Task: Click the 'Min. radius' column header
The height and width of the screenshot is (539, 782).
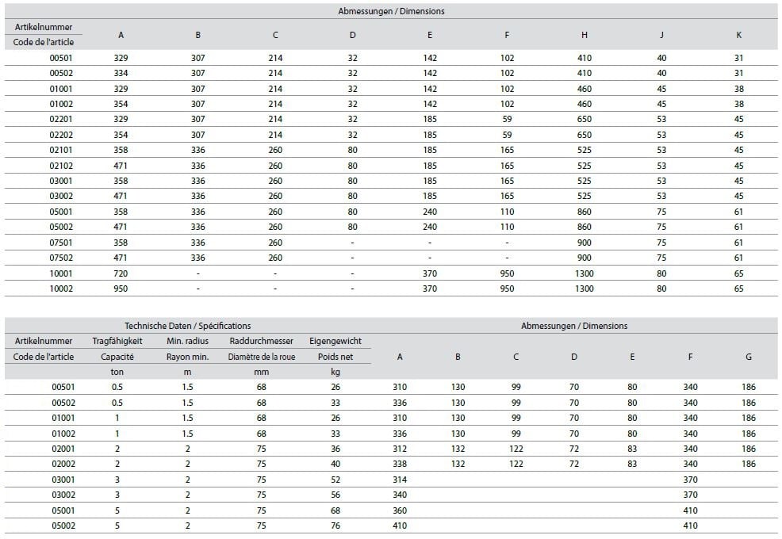Action: pyautogui.click(x=187, y=341)
